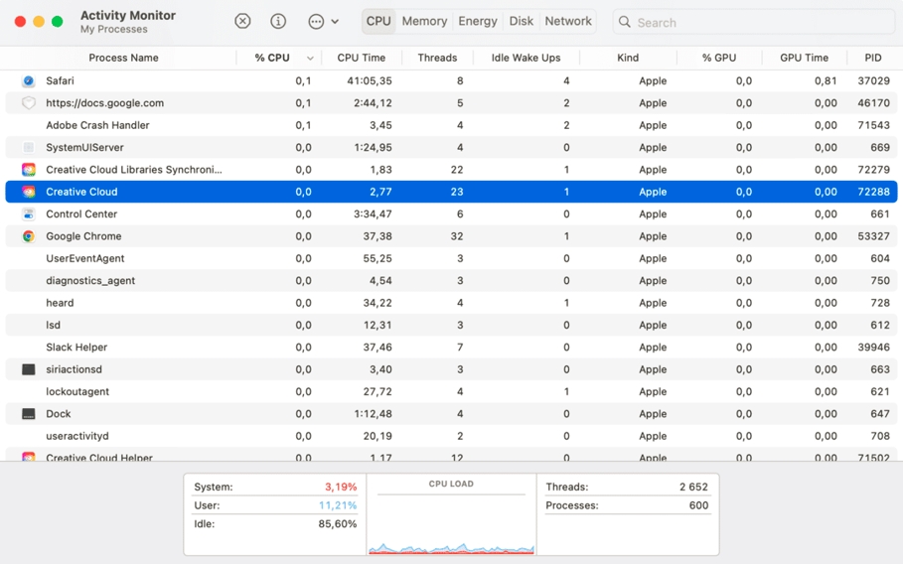Click PID 53327 for Google Chrome
The height and width of the screenshot is (564, 903).
873,236
